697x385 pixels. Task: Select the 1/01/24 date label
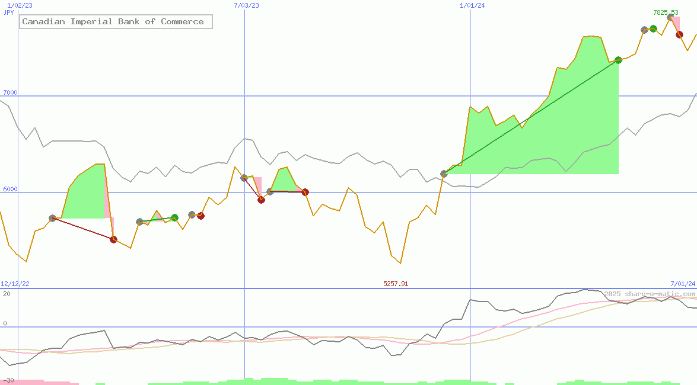point(472,5)
